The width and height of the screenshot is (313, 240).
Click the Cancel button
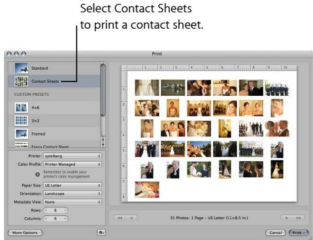[x=276, y=233]
